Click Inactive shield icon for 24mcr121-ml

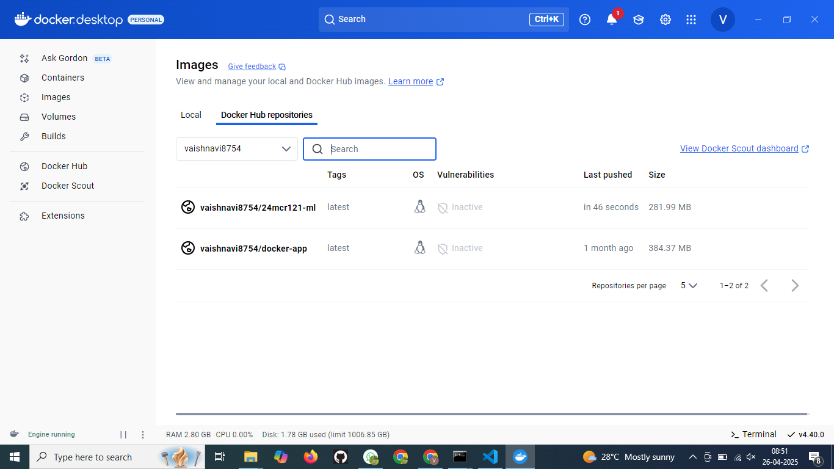point(443,208)
